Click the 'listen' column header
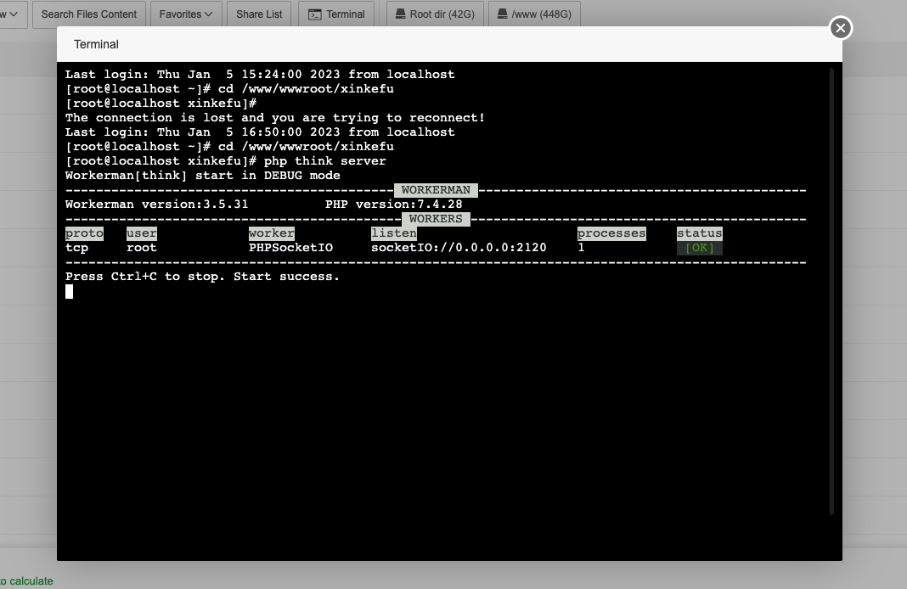The height and width of the screenshot is (589, 907). 394,233
